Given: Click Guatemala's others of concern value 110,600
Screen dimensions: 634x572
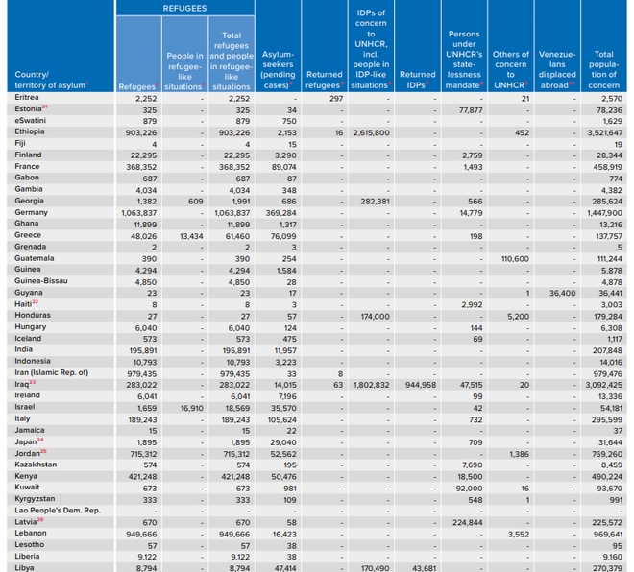Looking at the screenshot, I should coord(515,258).
